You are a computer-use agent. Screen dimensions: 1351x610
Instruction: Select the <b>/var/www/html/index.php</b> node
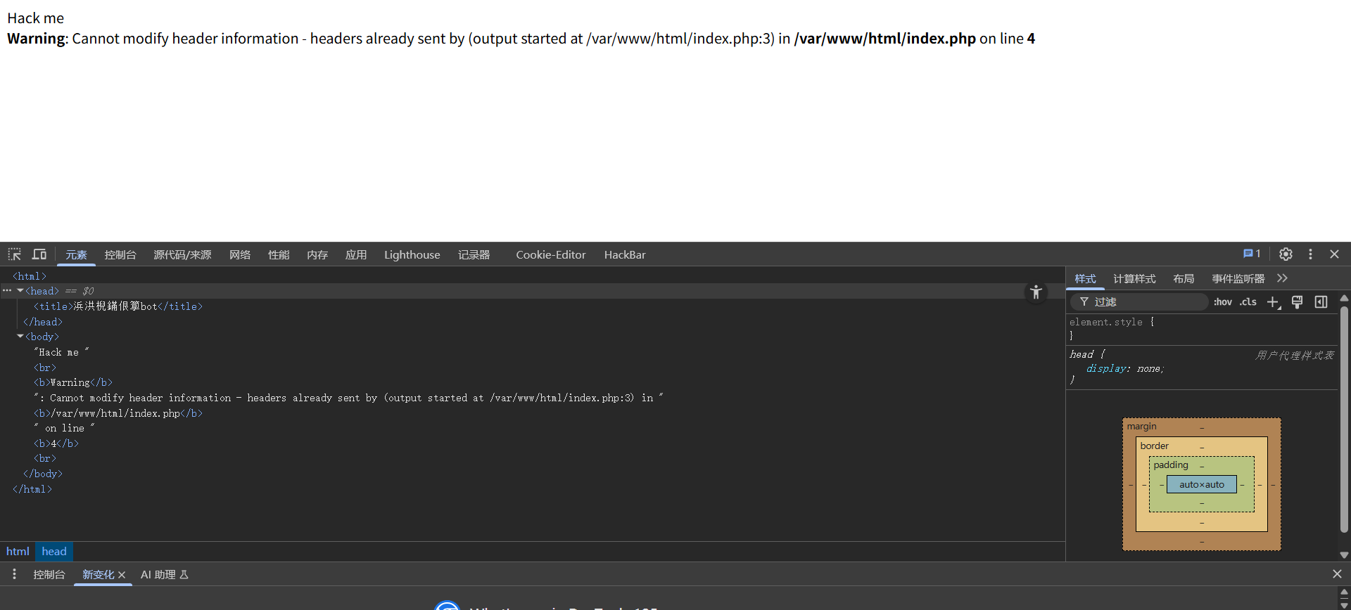pyautogui.click(x=118, y=413)
